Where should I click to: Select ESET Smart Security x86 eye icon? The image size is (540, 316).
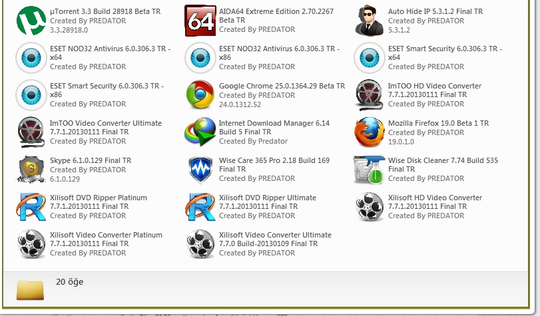[31, 95]
